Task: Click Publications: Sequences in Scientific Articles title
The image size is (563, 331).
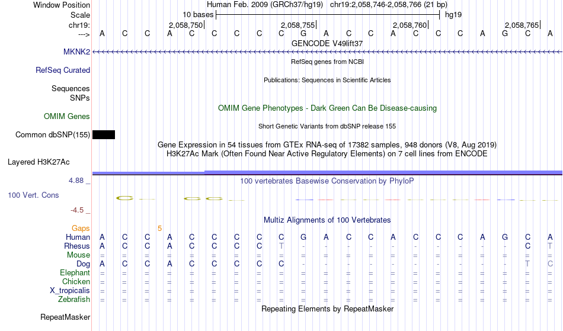Action: [327, 80]
